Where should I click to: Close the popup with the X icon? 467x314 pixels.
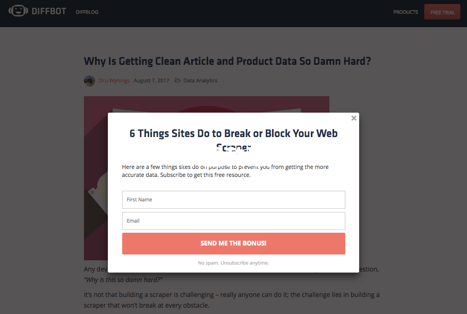pyautogui.click(x=354, y=118)
